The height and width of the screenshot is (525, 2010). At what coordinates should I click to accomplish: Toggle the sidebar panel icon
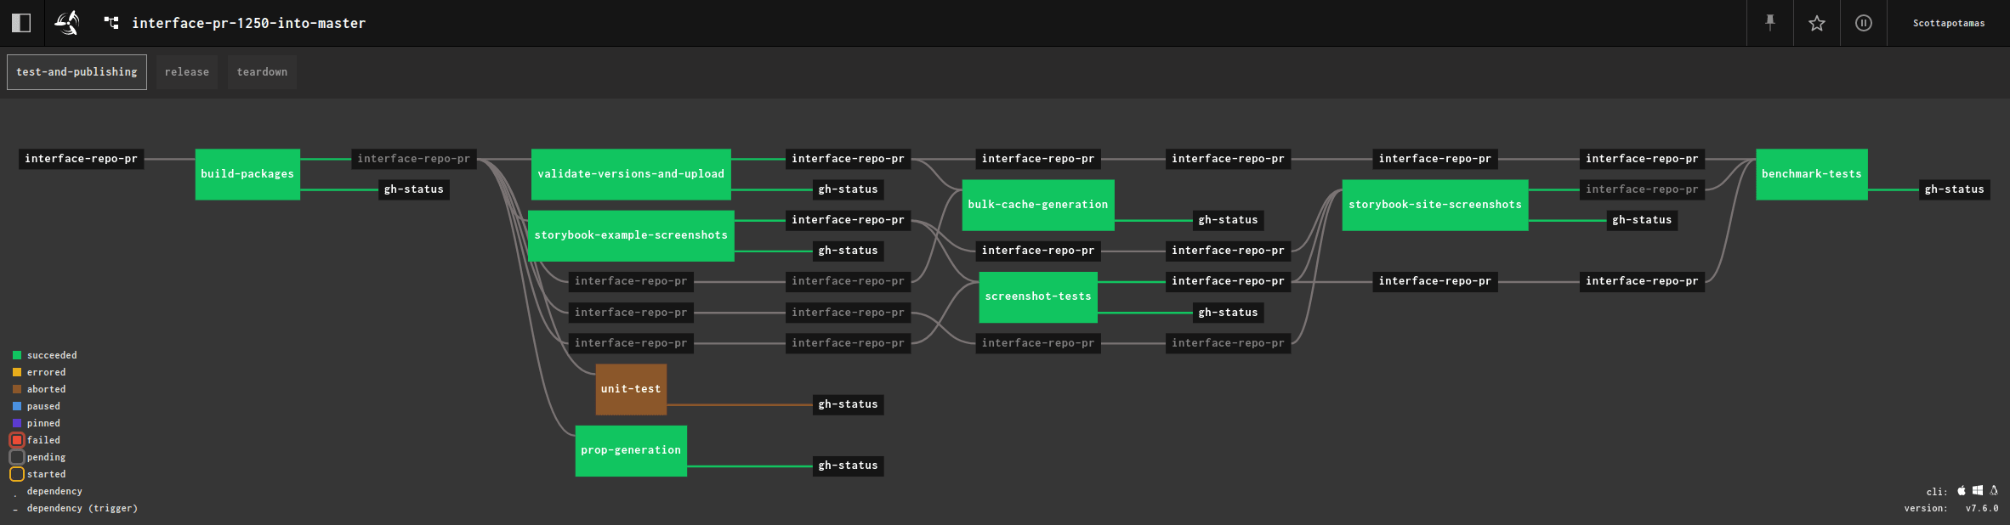tap(21, 23)
